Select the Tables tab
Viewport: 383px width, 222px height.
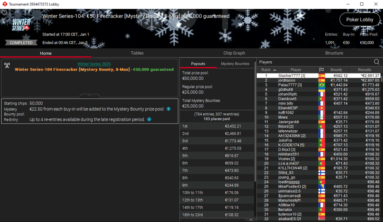pyautogui.click(x=137, y=53)
